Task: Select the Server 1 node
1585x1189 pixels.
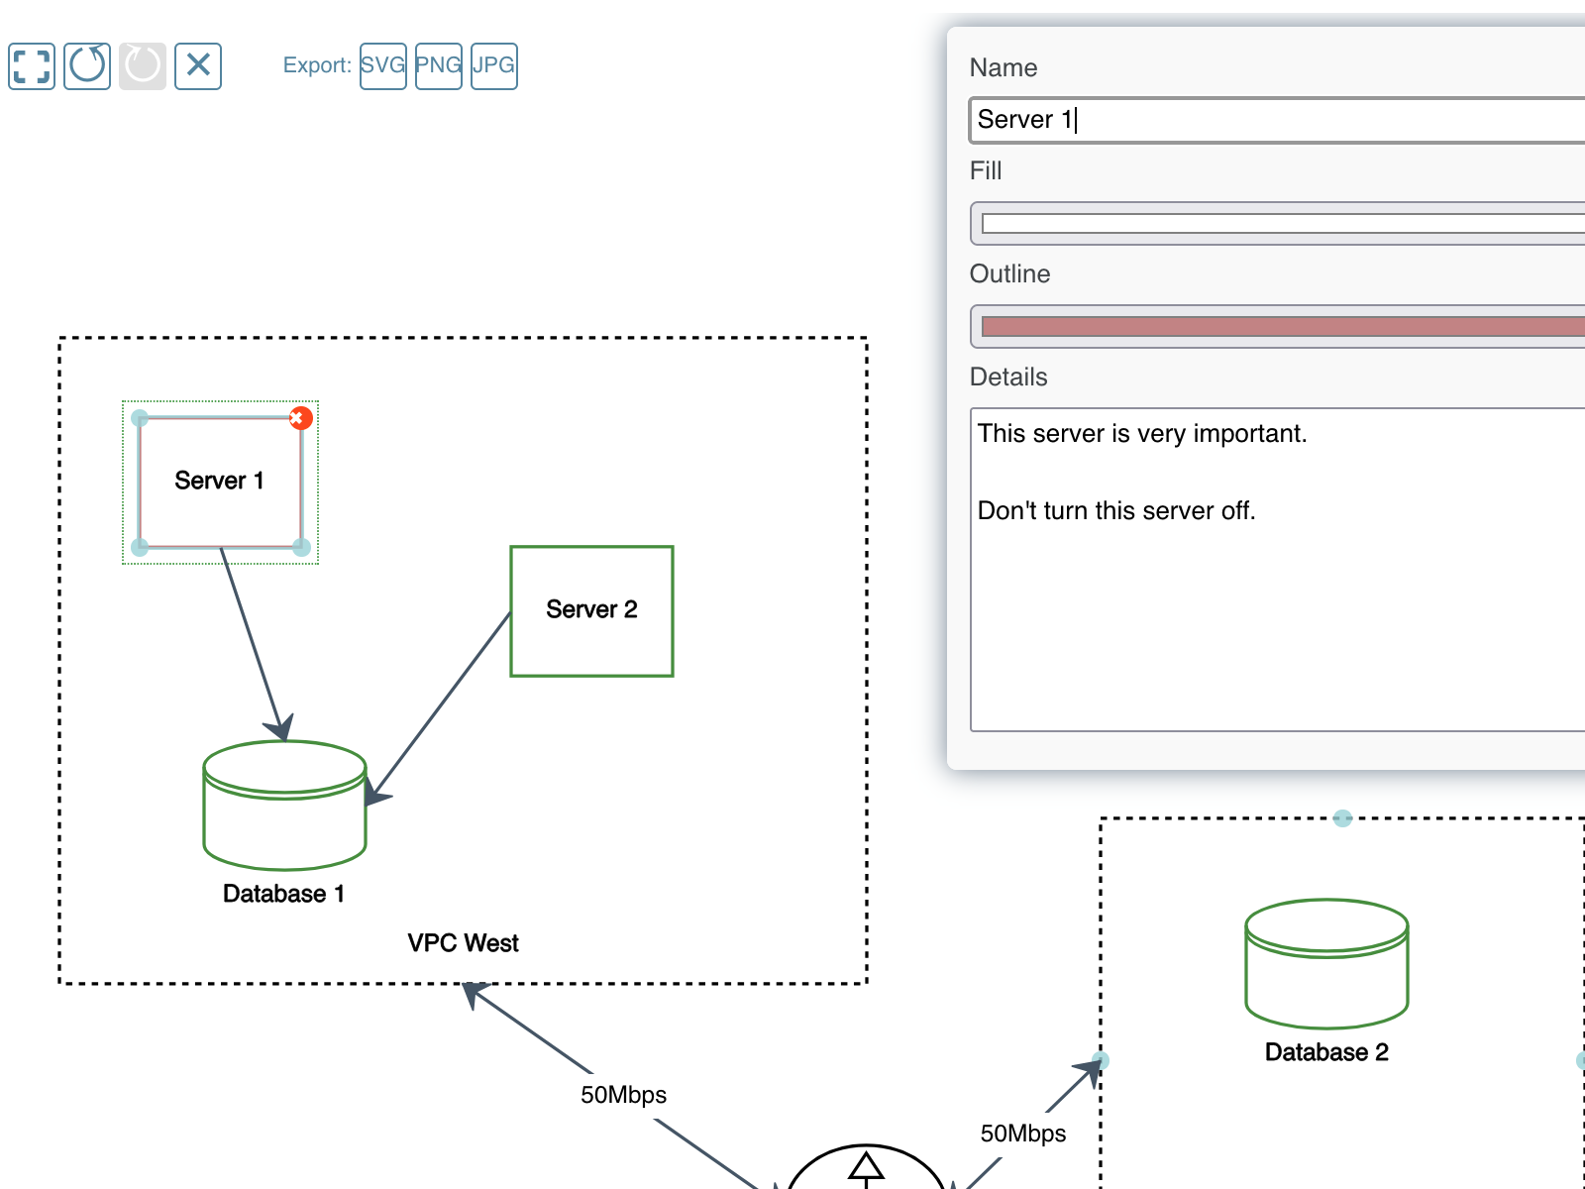Action: [220, 482]
